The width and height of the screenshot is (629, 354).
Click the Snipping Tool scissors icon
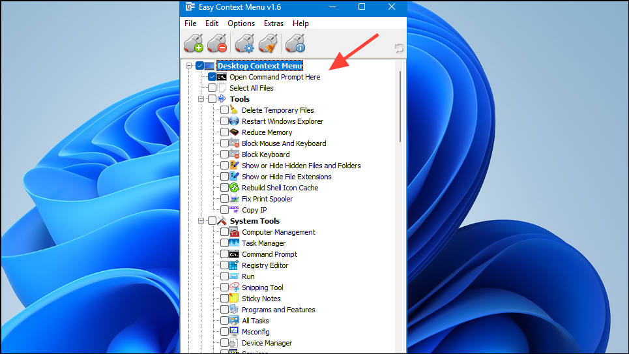tap(234, 287)
